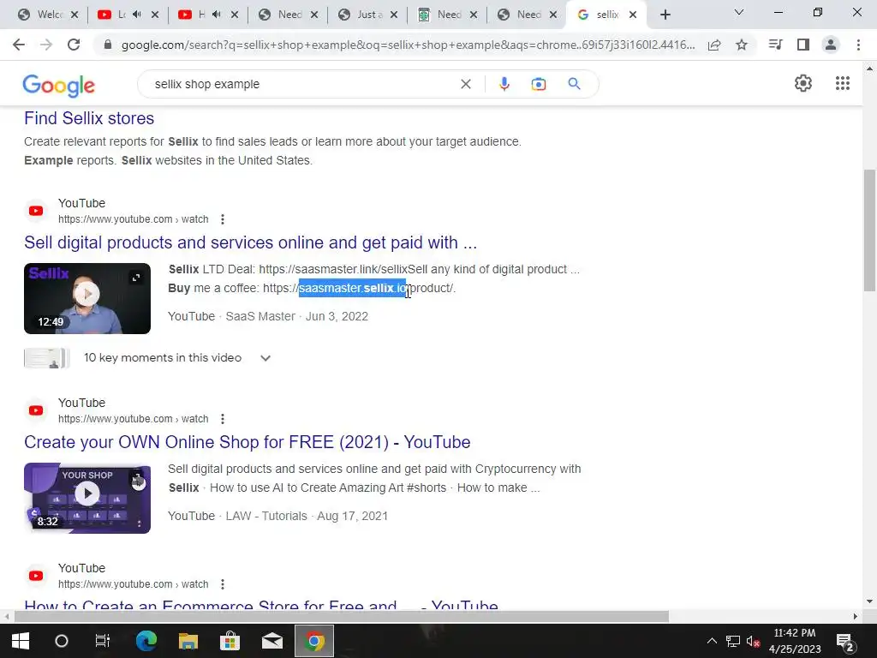
Task: Open the media control icon in toolbar
Action: click(775, 45)
